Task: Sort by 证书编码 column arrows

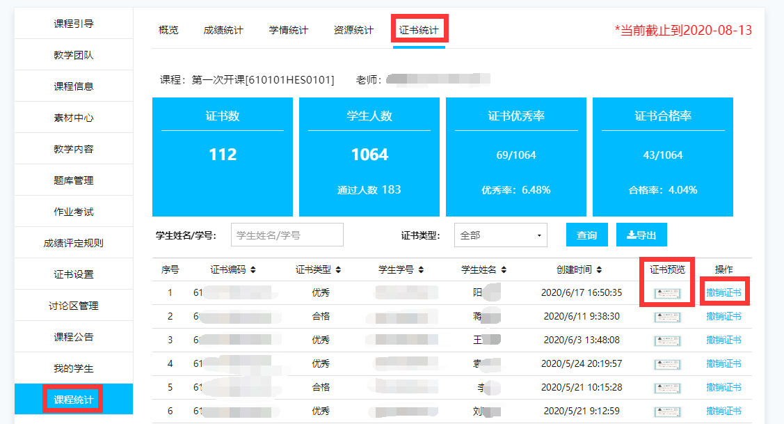Action: [x=253, y=270]
